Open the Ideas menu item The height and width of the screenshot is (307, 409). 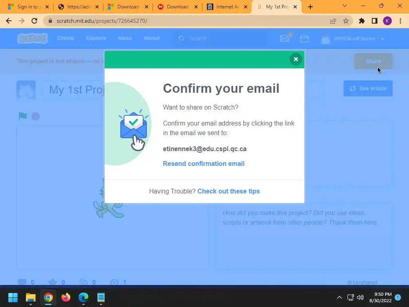(x=125, y=38)
